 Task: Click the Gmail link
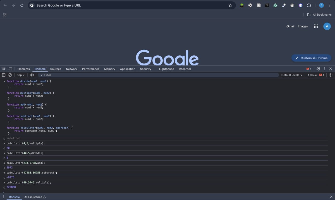coord(290,26)
